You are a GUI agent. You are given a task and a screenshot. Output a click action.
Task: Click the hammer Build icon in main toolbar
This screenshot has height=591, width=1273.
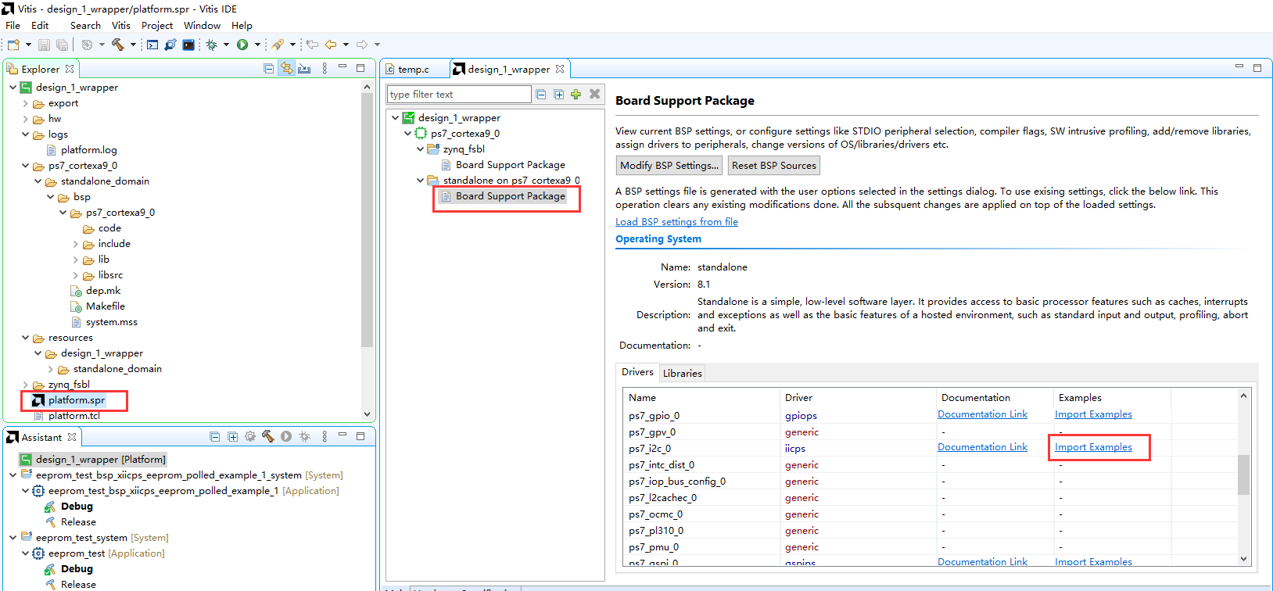(x=118, y=45)
